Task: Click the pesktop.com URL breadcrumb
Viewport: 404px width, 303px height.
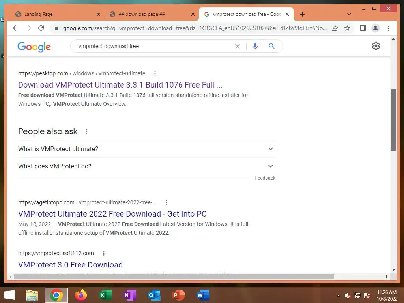Action: click(82, 73)
